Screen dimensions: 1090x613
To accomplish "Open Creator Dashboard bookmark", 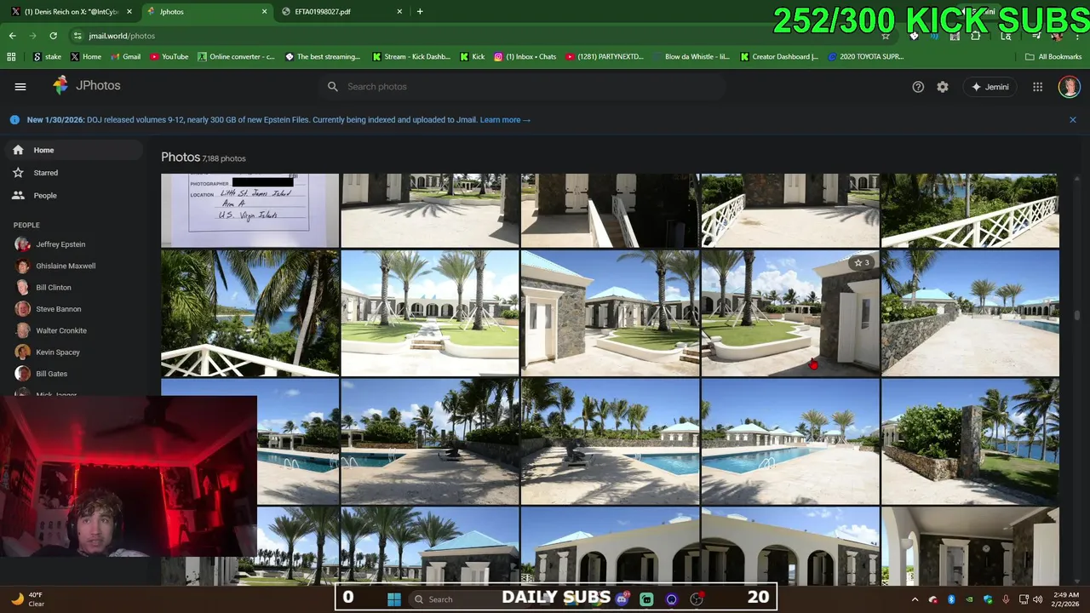I will point(780,57).
